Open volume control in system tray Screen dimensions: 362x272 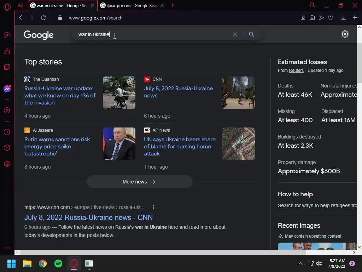click(x=319, y=263)
